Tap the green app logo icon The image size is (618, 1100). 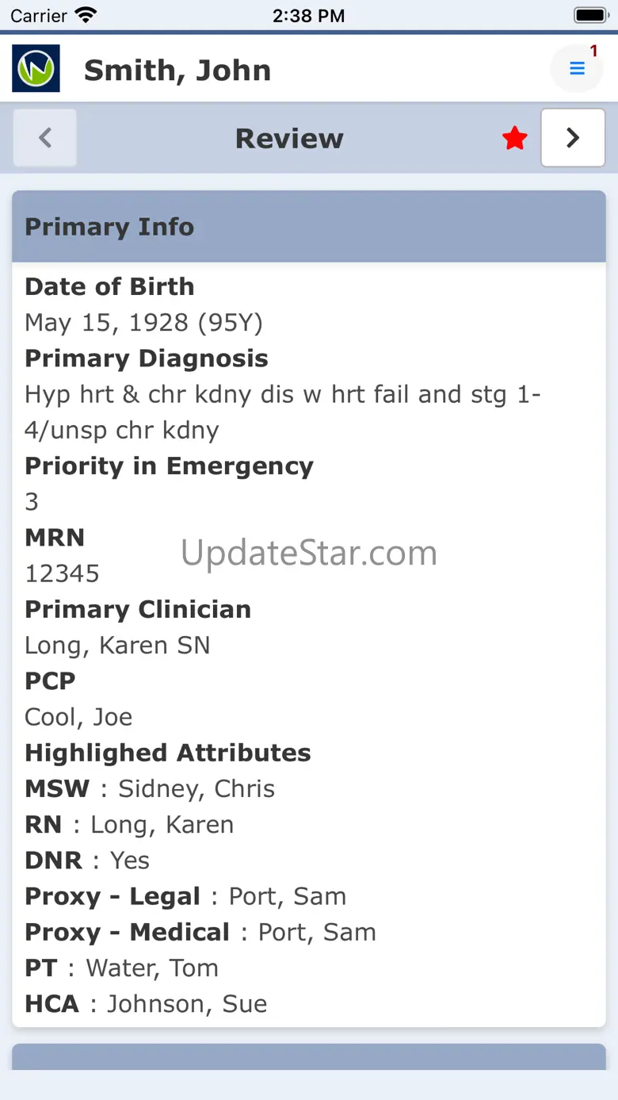(x=36, y=69)
